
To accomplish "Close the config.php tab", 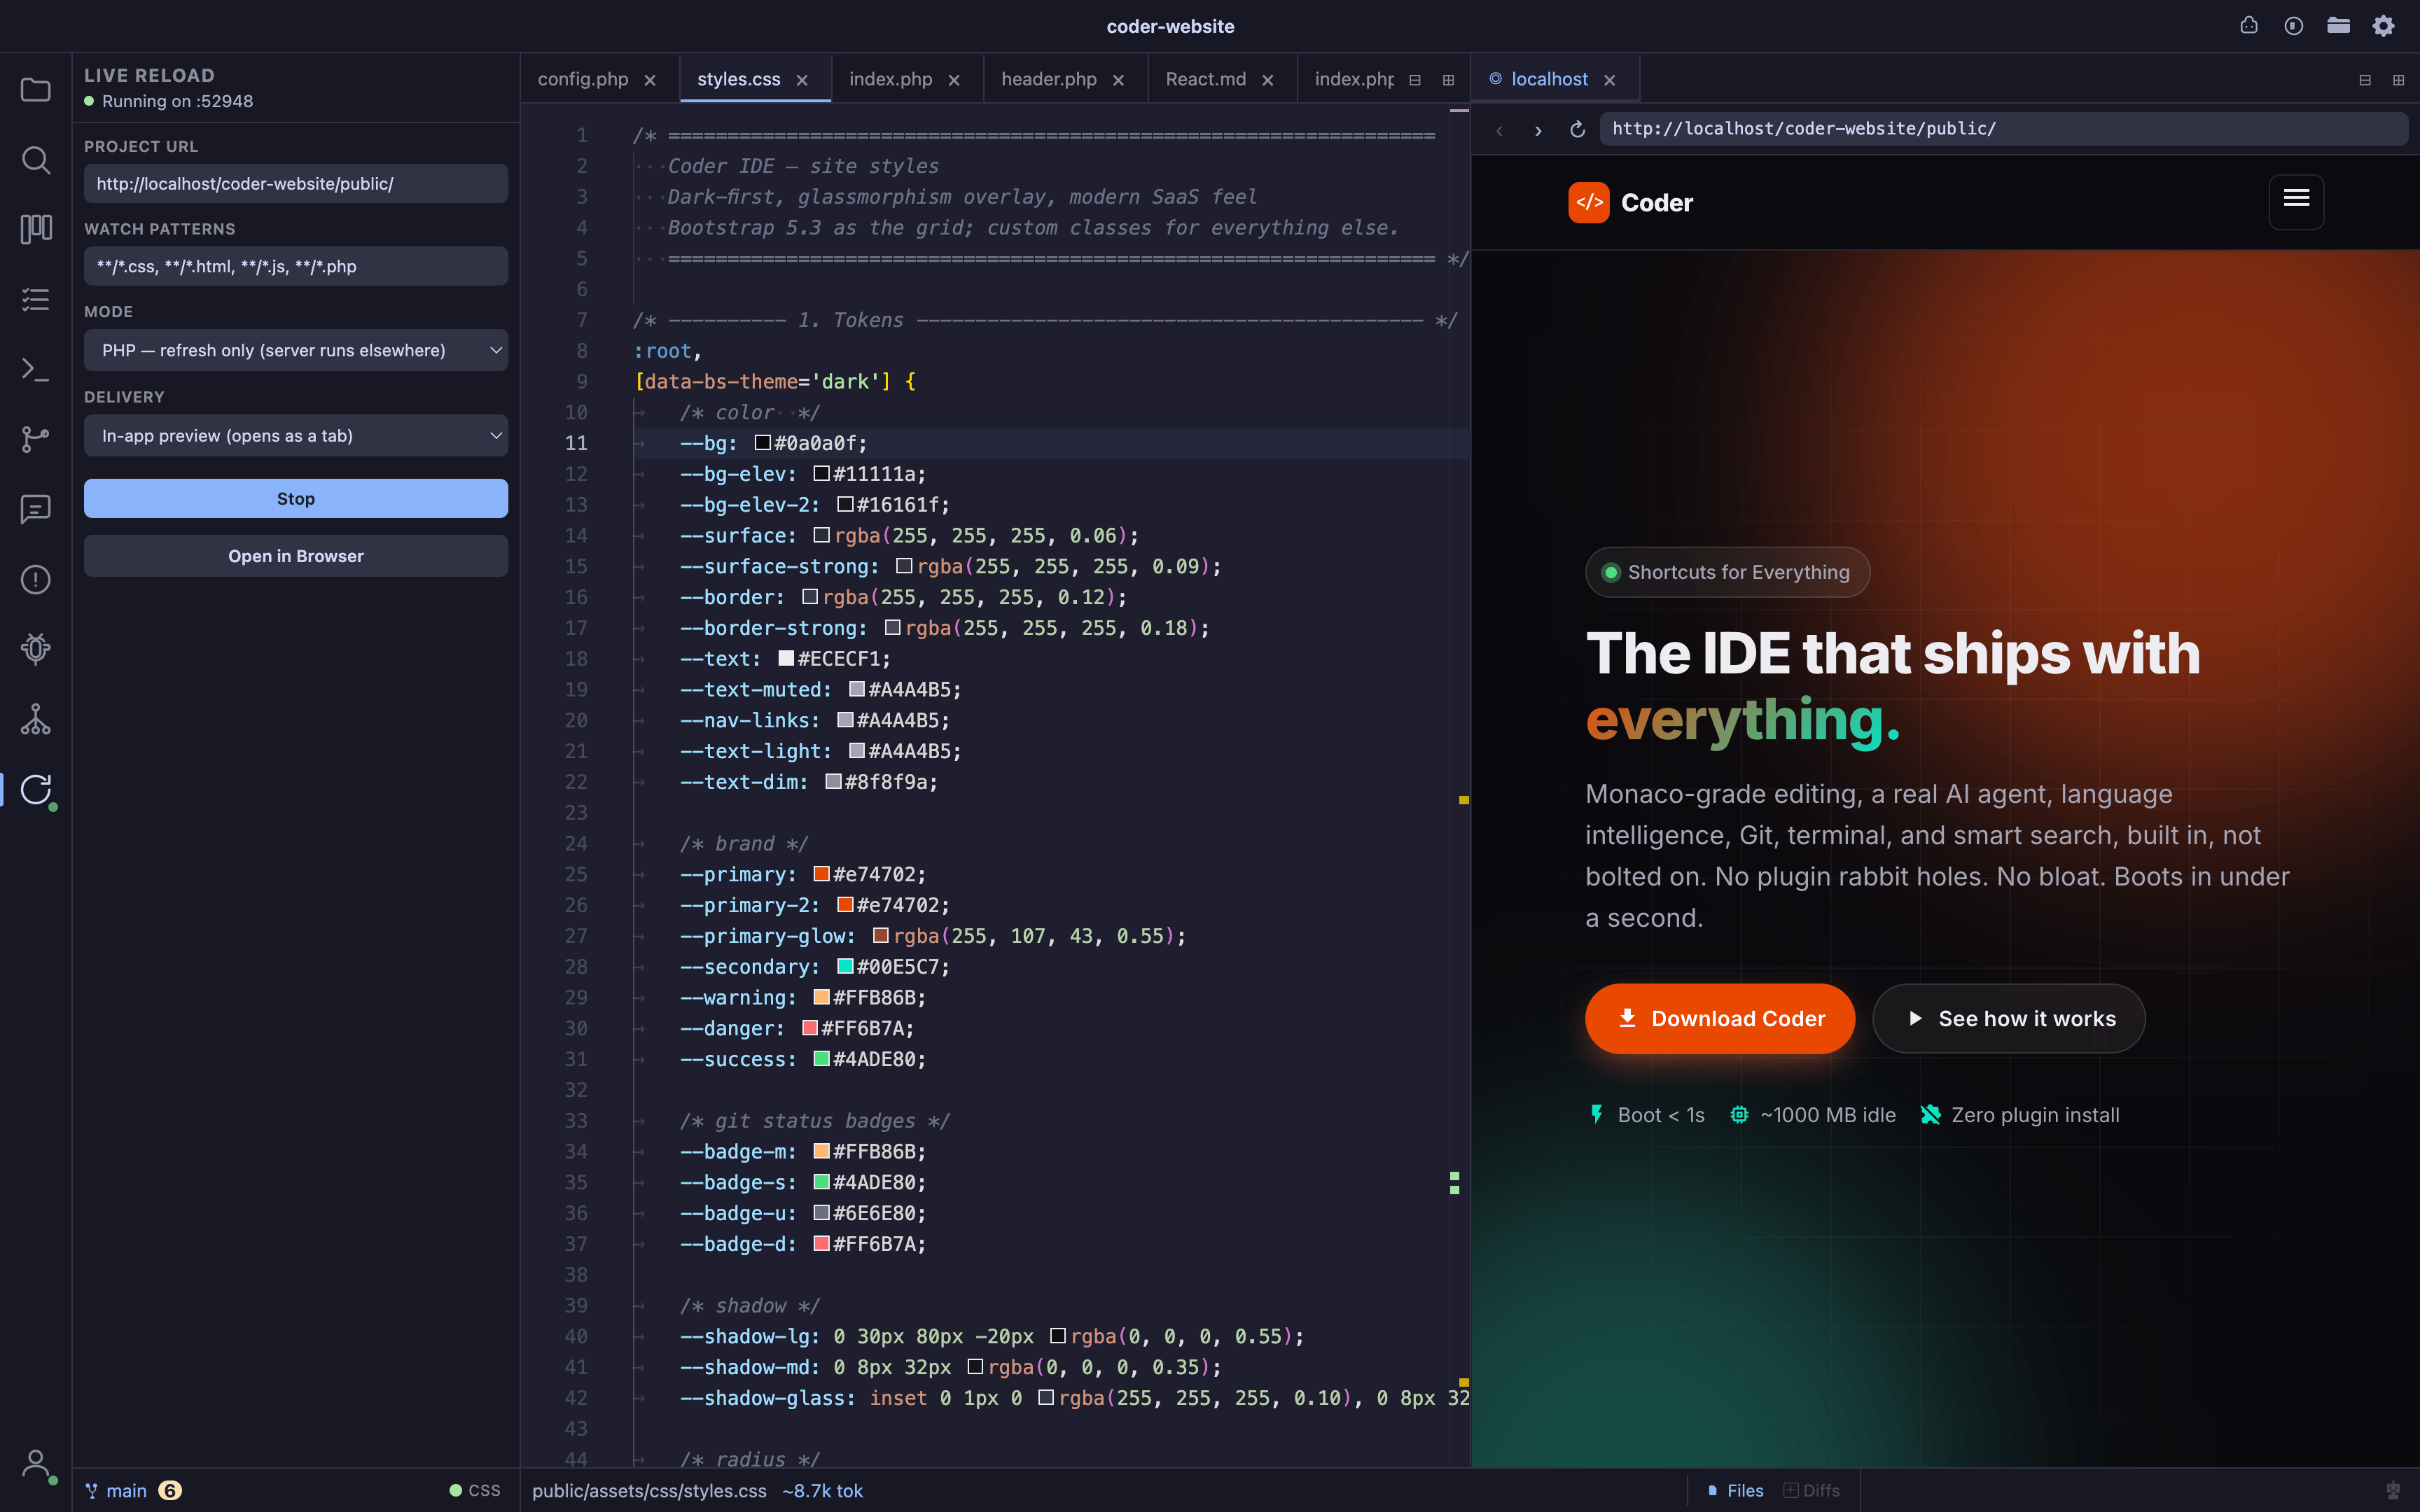I will point(650,80).
